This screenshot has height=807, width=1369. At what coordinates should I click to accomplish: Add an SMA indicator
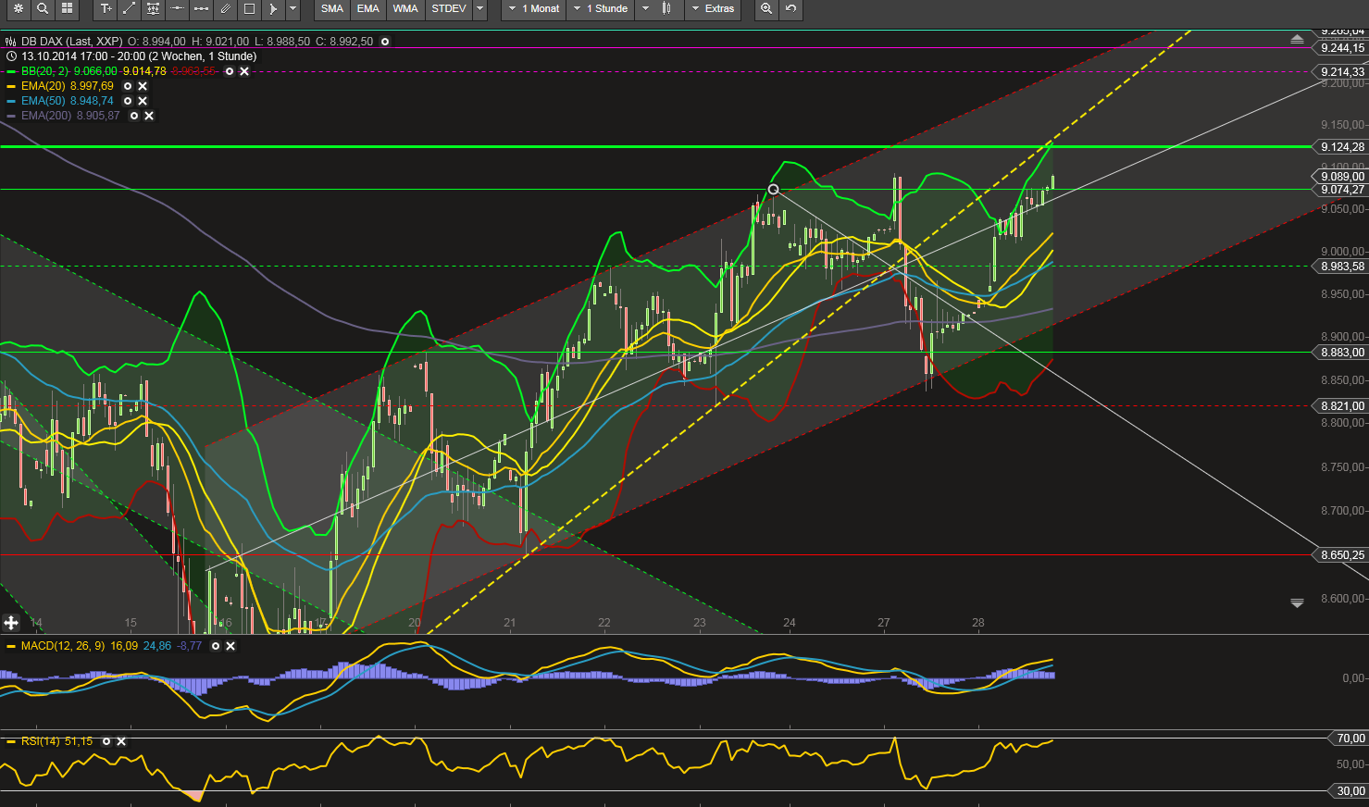click(x=332, y=8)
